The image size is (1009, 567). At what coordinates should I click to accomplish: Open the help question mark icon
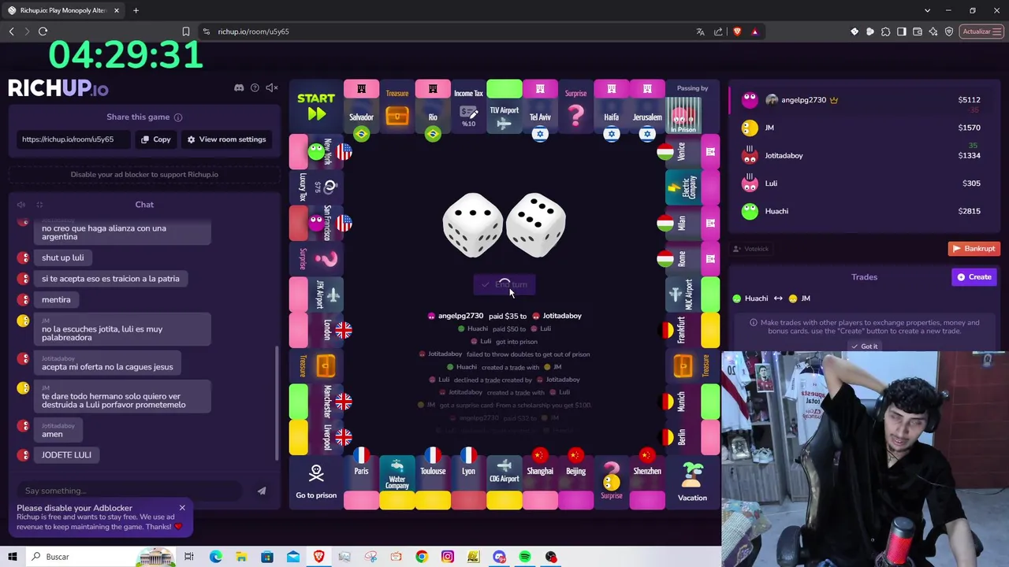tap(255, 87)
